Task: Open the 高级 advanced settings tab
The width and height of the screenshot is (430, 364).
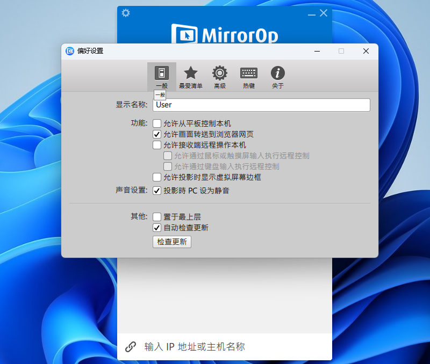Action: coord(220,77)
